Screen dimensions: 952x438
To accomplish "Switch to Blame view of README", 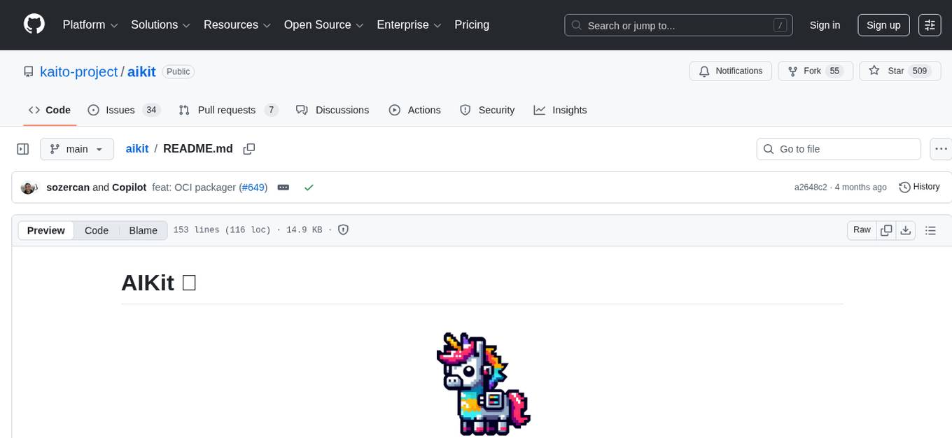I will (143, 230).
